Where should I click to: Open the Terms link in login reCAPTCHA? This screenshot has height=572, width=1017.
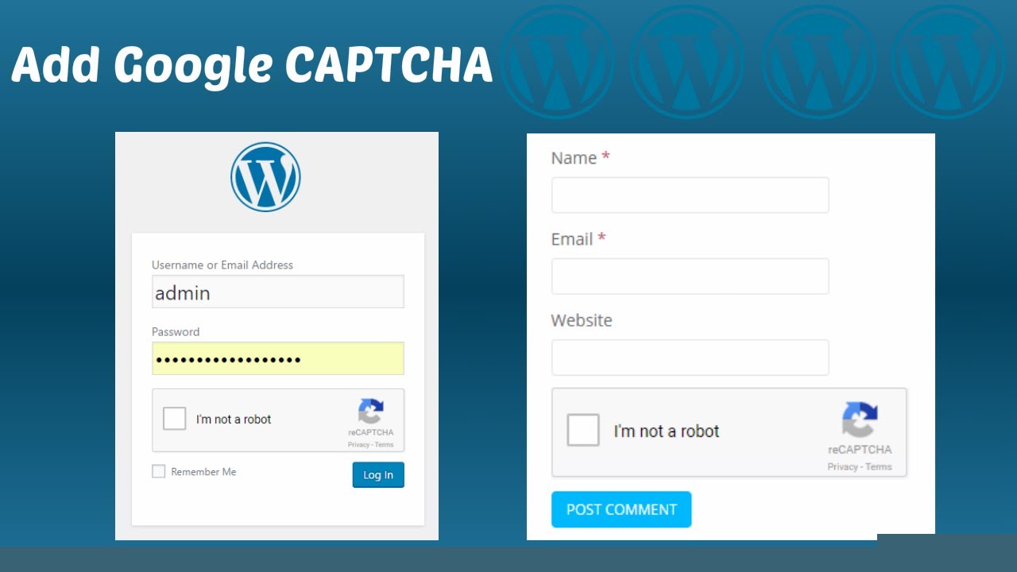pyautogui.click(x=385, y=445)
